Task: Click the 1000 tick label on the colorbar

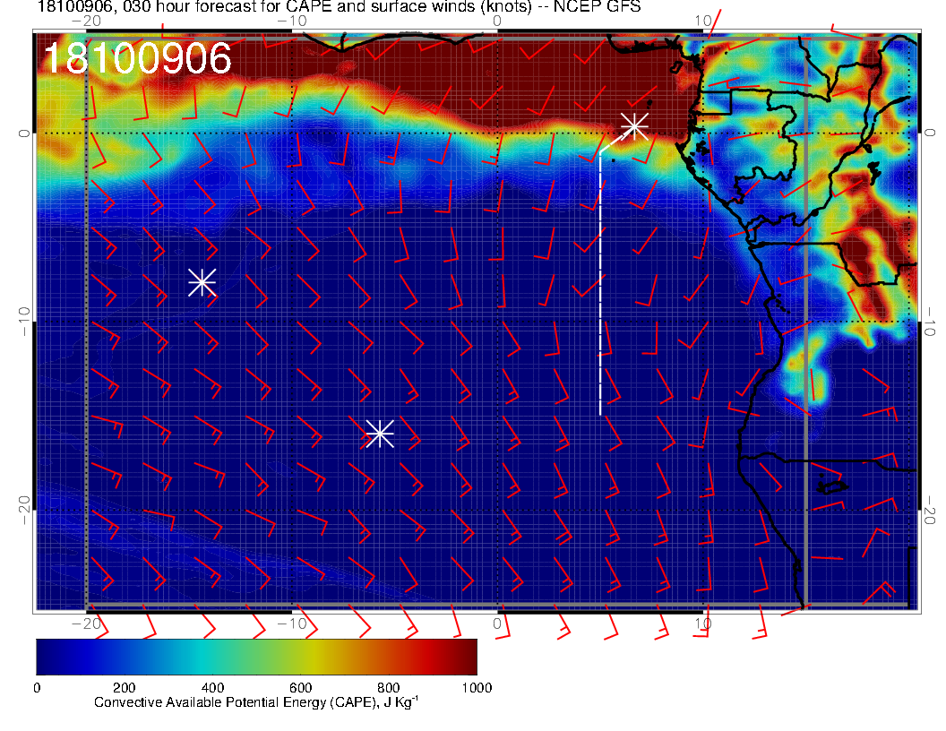Action: [x=476, y=688]
